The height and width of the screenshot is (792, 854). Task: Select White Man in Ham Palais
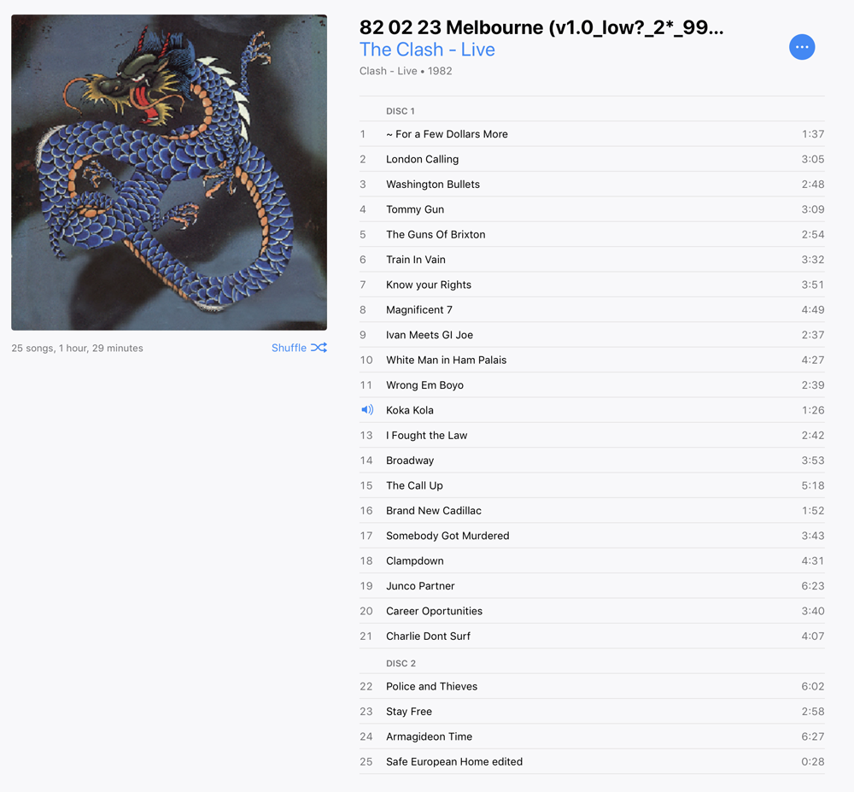click(x=592, y=360)
